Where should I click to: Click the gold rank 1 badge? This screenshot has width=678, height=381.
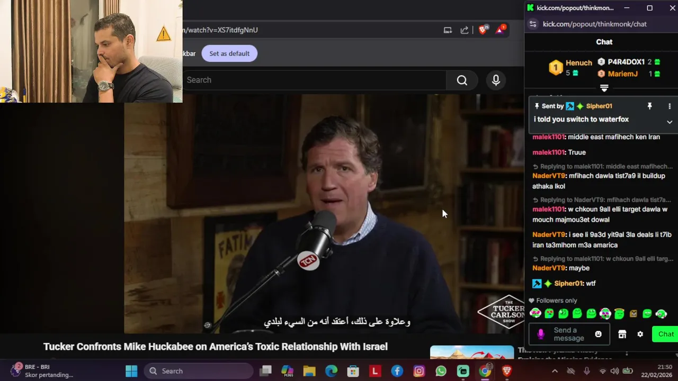tap(556, 68)
